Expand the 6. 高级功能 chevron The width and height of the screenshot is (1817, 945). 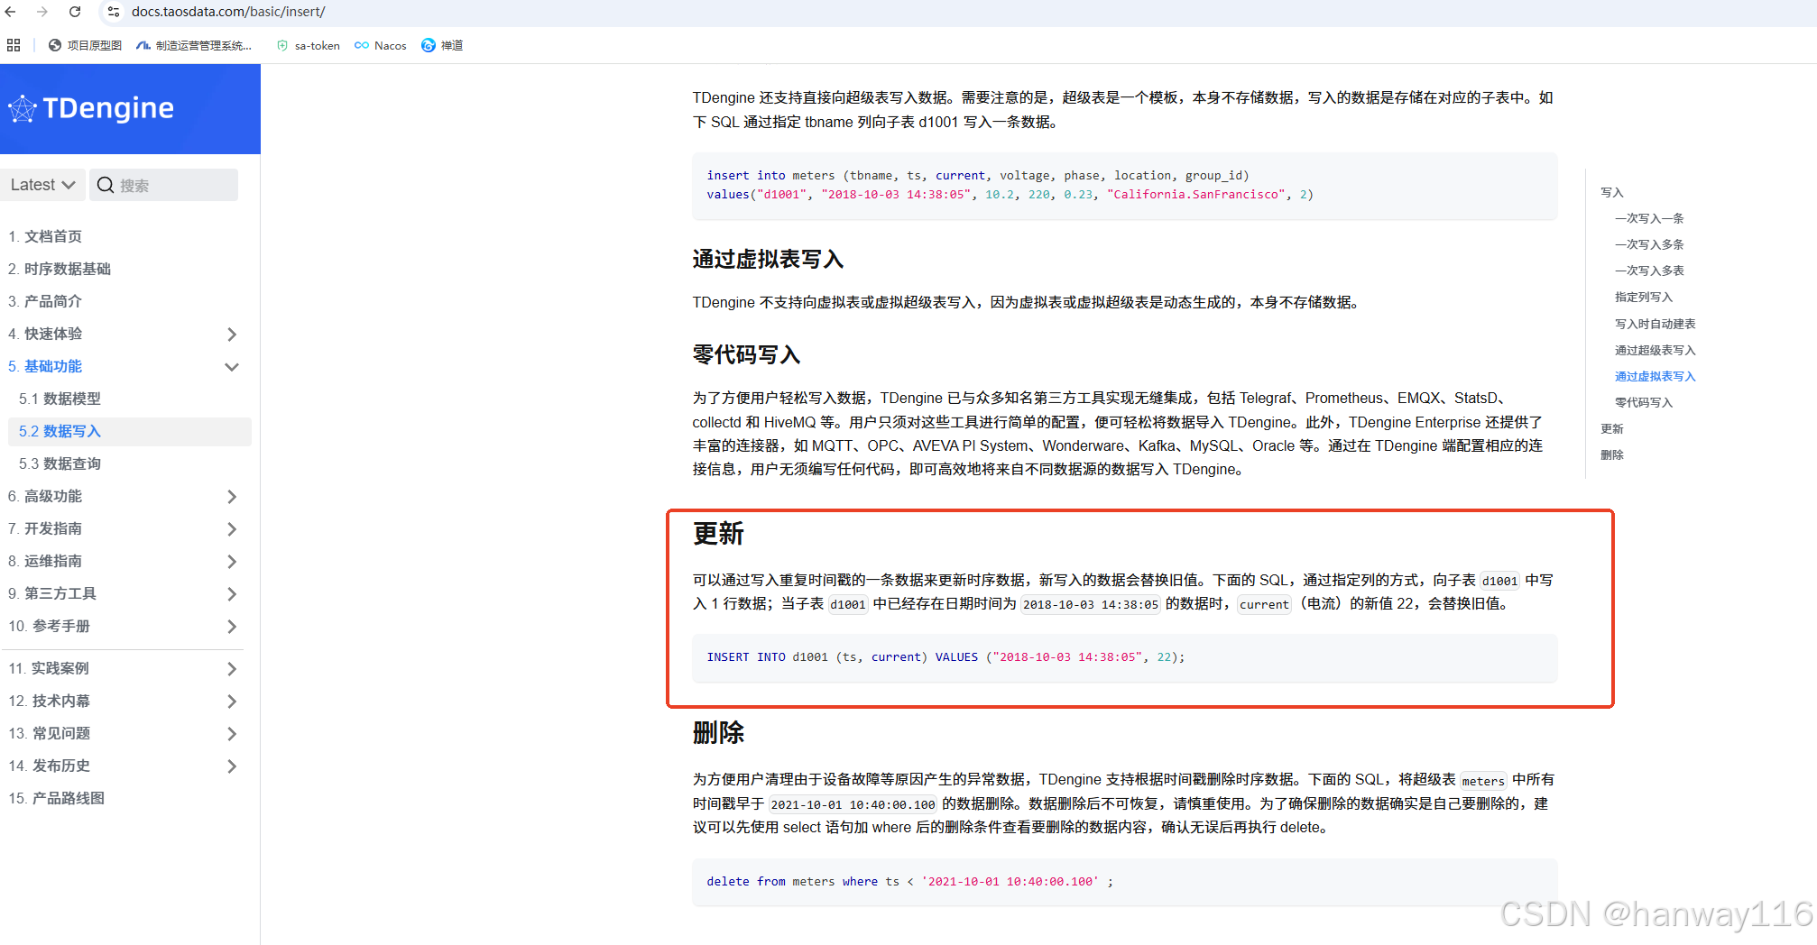click(x=232, y=496)
